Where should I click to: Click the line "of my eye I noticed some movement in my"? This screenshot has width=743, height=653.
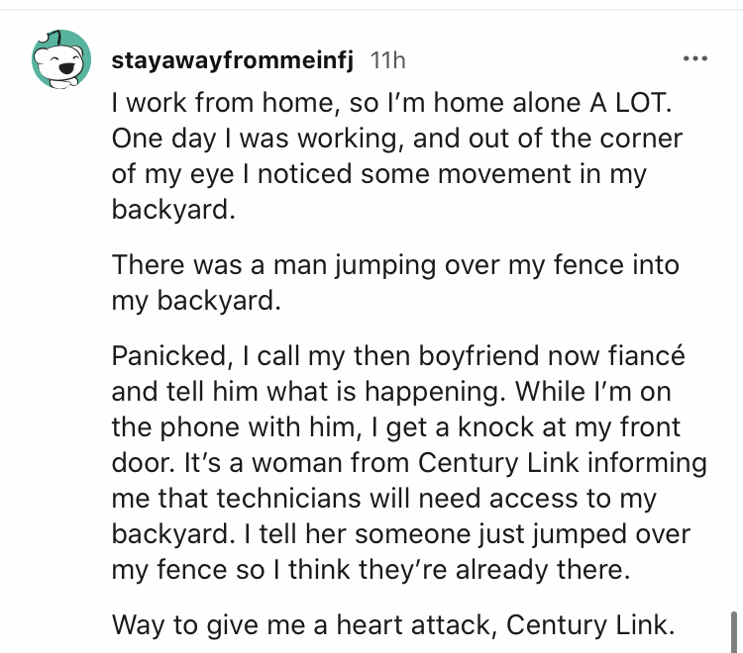pos(377,175)
